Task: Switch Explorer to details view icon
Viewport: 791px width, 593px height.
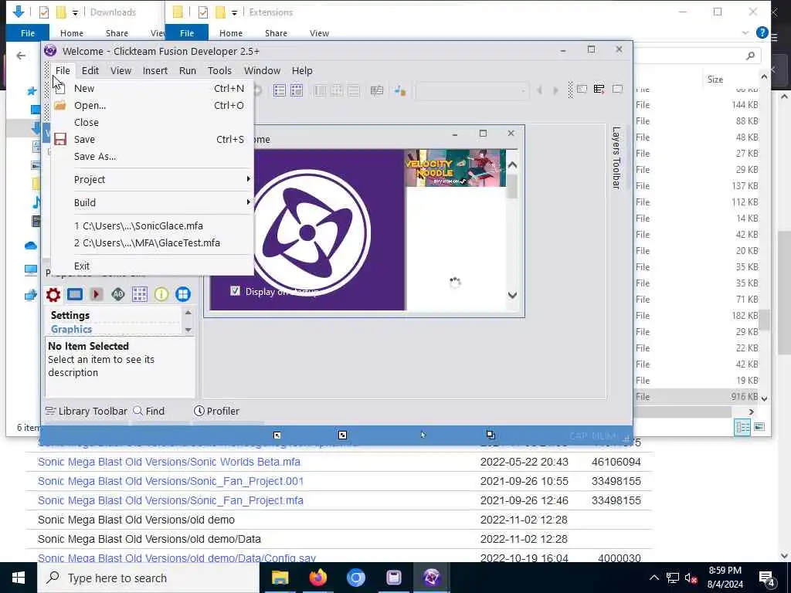Action: point(742,427)
